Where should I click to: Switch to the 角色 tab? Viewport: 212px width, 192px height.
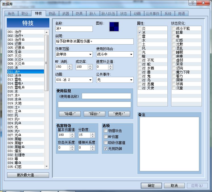(11, 14)
